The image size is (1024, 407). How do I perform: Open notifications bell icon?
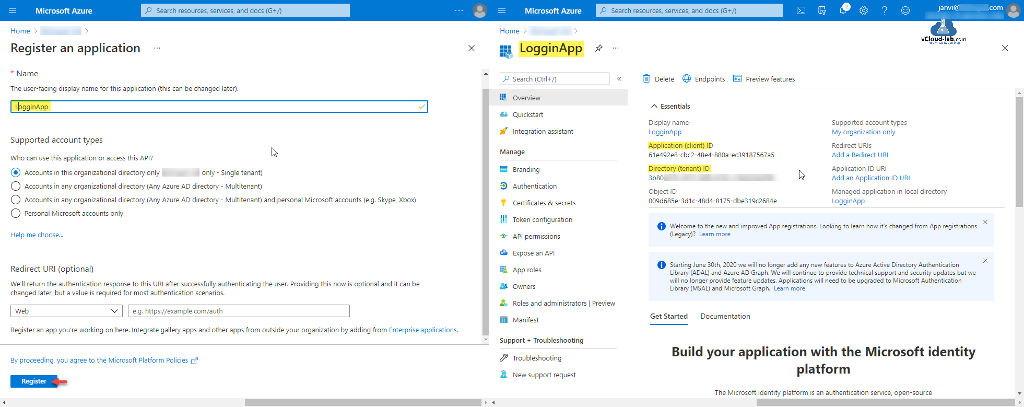[843, 10]
